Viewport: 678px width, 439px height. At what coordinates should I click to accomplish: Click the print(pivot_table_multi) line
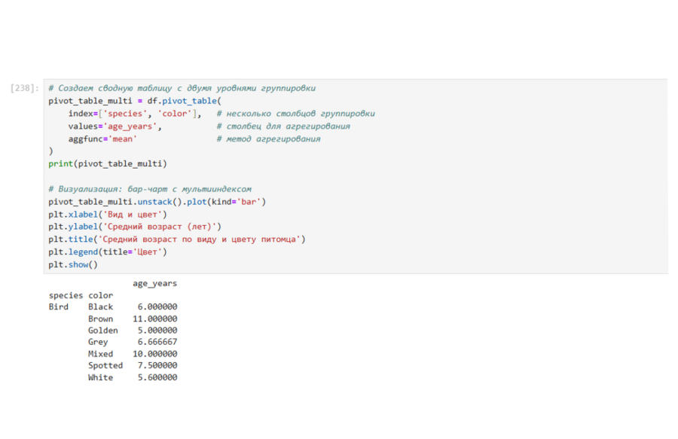coord(108,163)
